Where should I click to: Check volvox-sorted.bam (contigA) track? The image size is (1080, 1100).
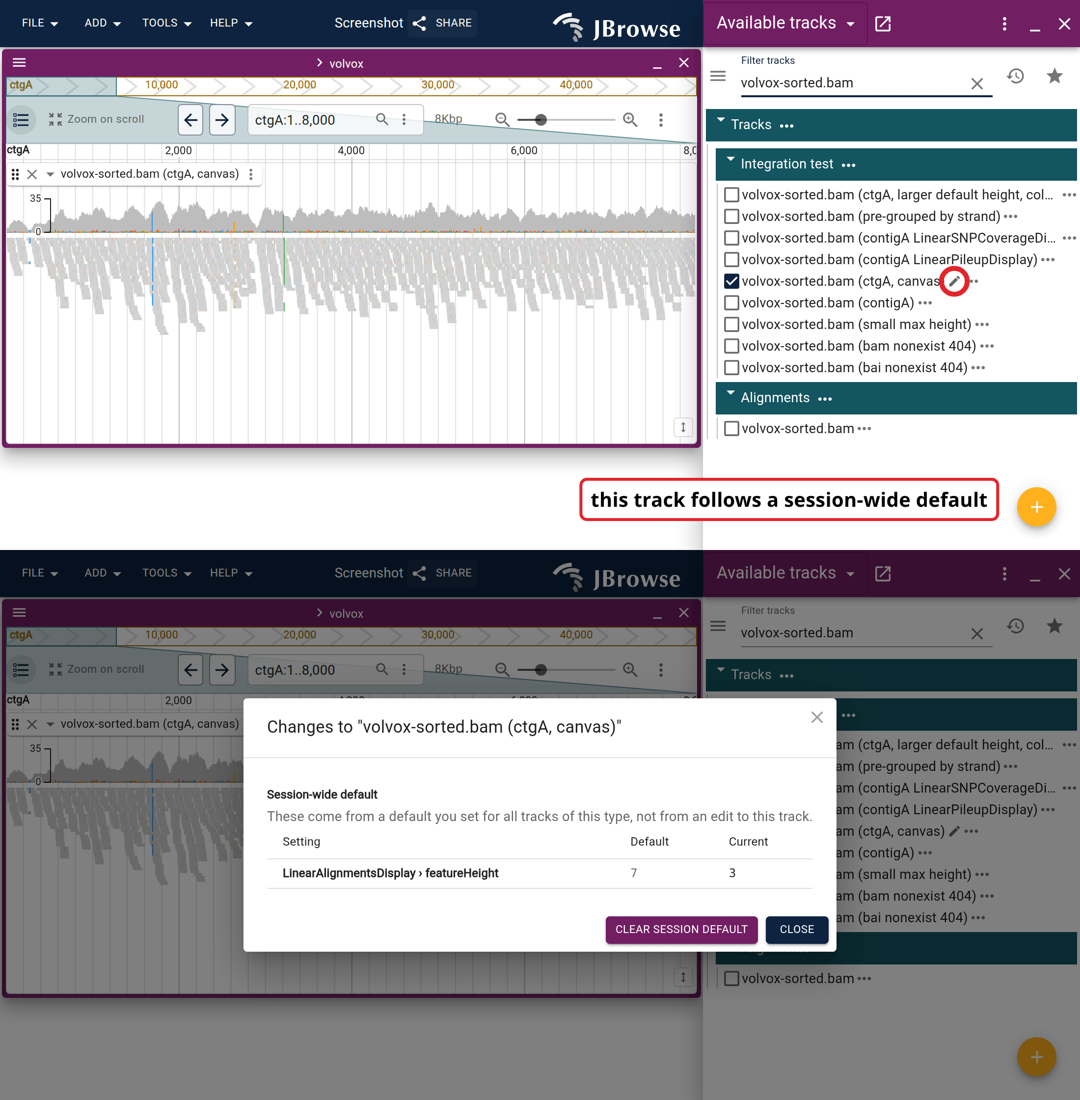pos(731,302)
